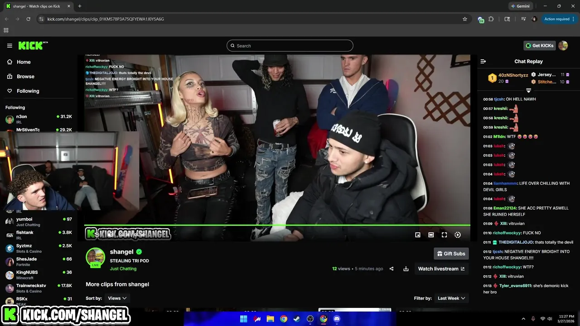Open the Chrome media controls icon
The height and width of the screenshot is (326, 580).
523,19
